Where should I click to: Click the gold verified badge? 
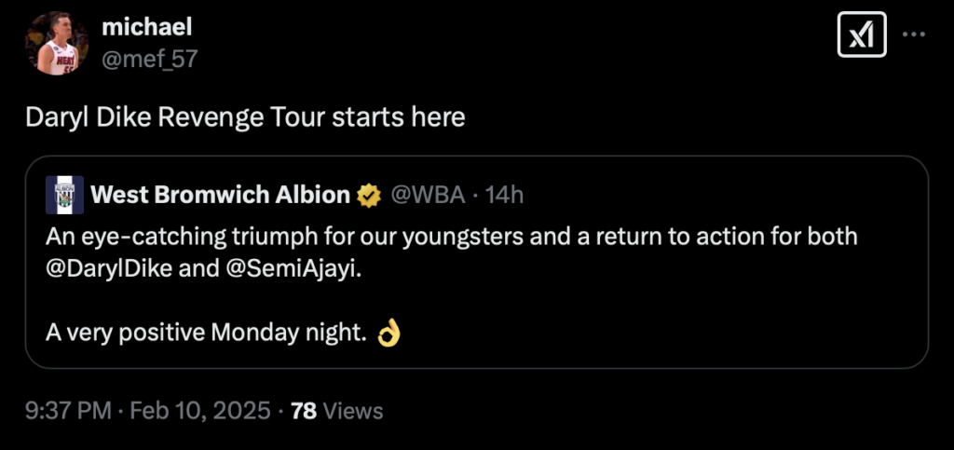[x=370, y=196]
